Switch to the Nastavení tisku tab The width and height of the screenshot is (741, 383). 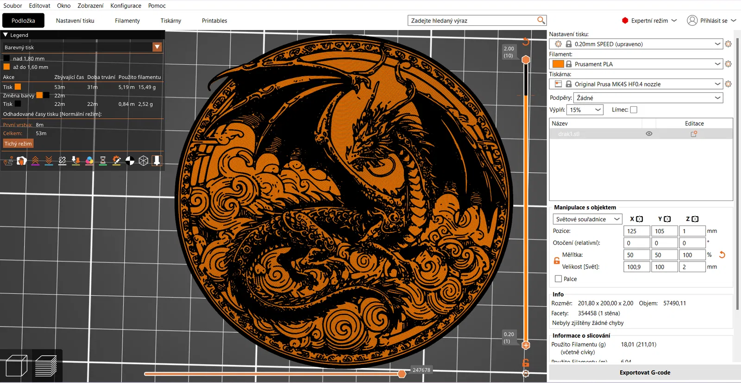click(x=75, y=20)
